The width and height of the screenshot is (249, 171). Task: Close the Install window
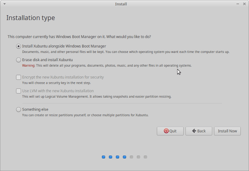[x=245, y=4]
